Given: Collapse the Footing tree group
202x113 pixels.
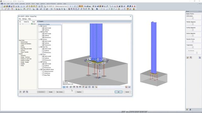Looking at the screenshot, I should [x=39, y=62].
